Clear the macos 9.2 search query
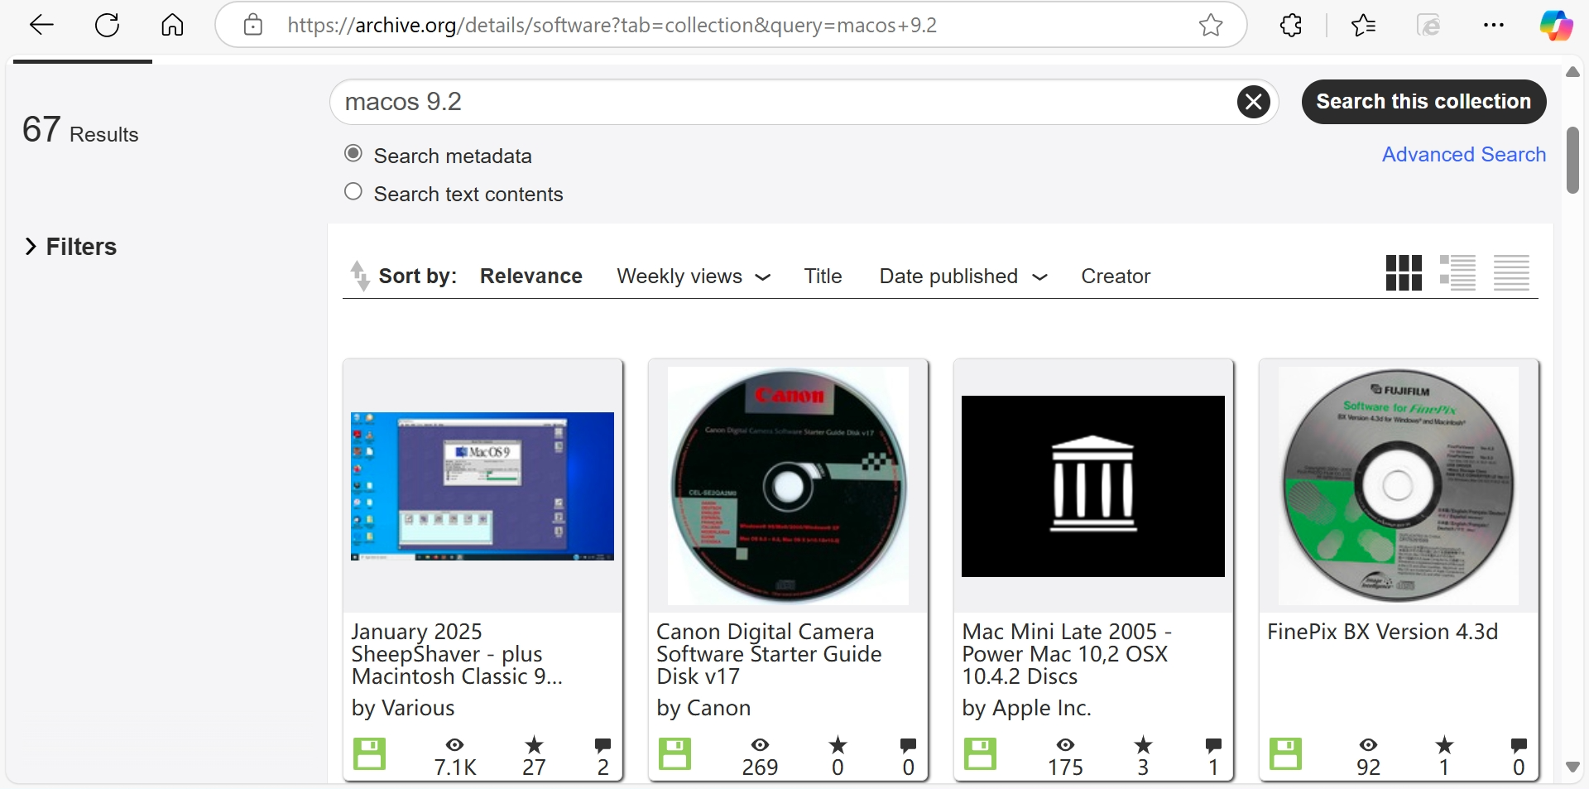 coord(1254,102)
